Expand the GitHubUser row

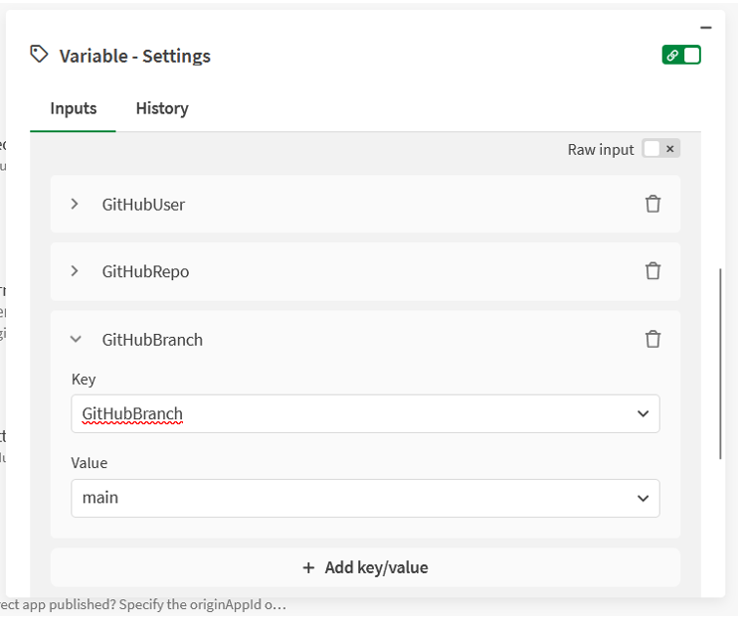75,204
